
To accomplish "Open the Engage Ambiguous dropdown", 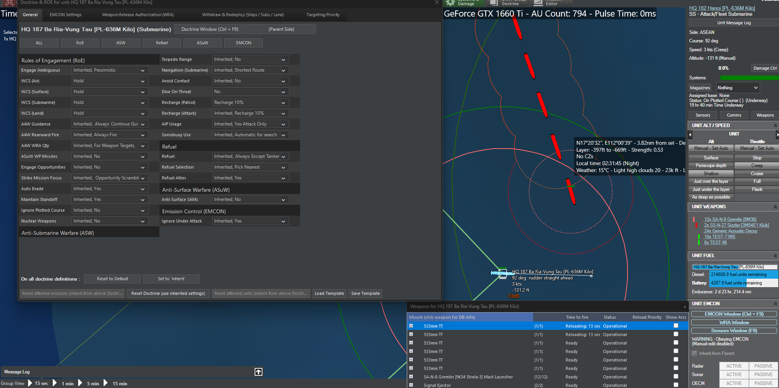I will tap(110, 70).
